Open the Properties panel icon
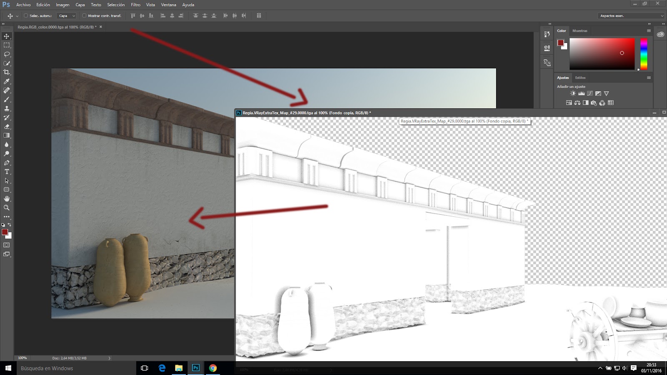667x375 pixels. pyautogui.click(x=547, y=48)
